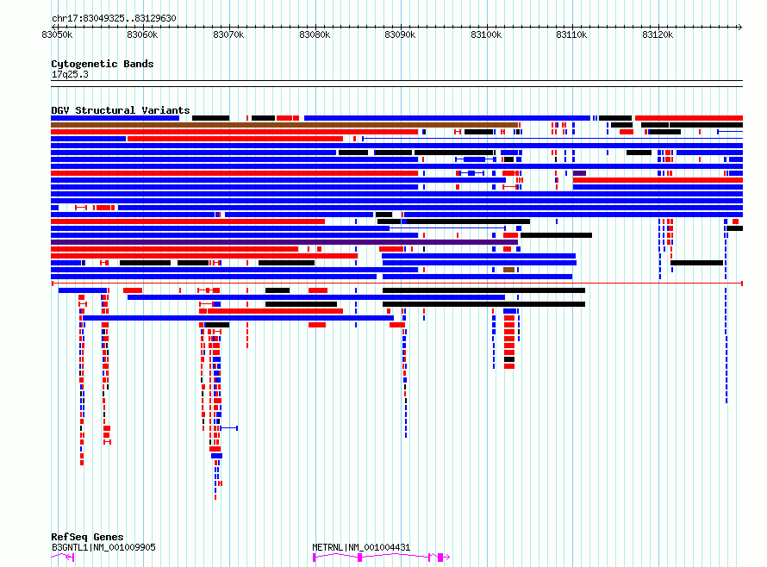Screen dimensions: 767x567
Task: Click the short purple variant segment near 83110k
Action: pos(580,173)
